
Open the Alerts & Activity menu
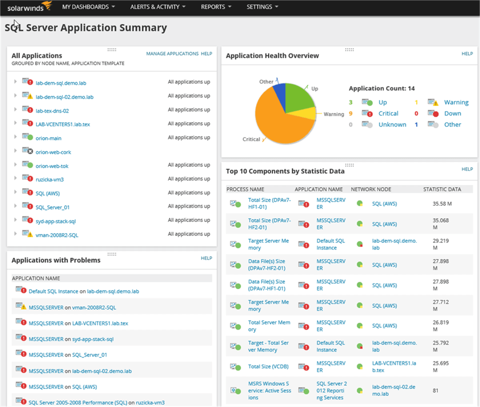click(158, 7)
